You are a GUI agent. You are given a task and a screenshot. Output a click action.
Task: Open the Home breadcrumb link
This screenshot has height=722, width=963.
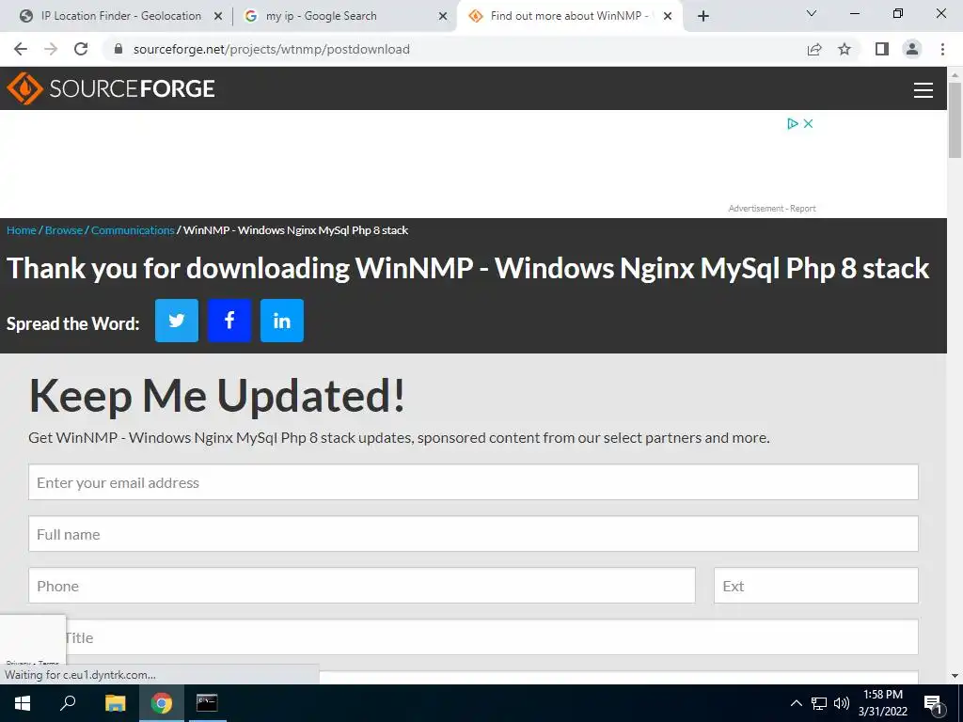pos(22,230)
